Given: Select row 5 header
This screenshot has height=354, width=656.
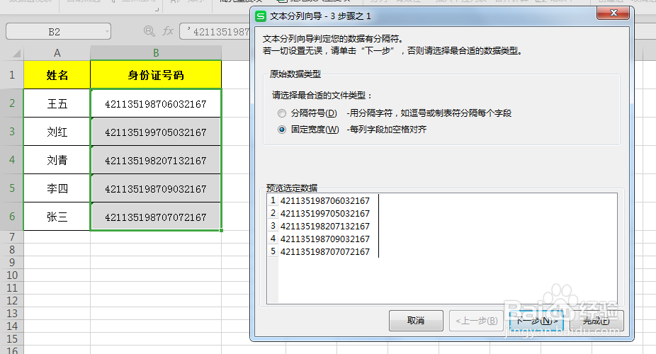Looking at the screenshot, I should tap(12, 188).
